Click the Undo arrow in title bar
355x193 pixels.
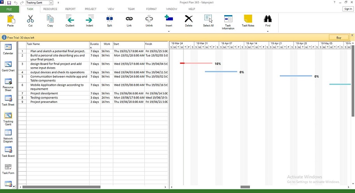tap(16, 3)
